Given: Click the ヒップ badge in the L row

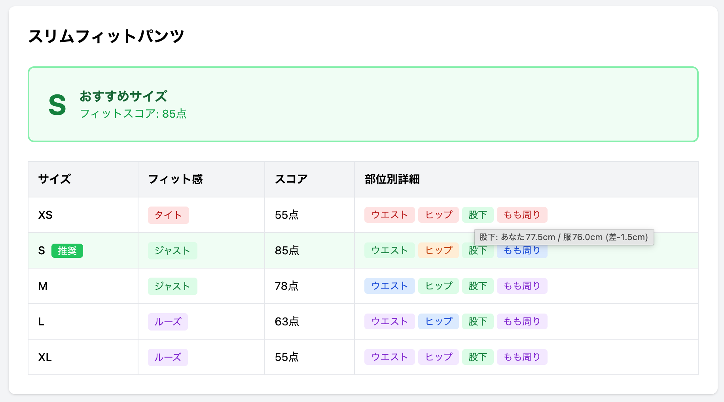Looking at the screenshot, I should pyautogui.click(x=438, y=321).
